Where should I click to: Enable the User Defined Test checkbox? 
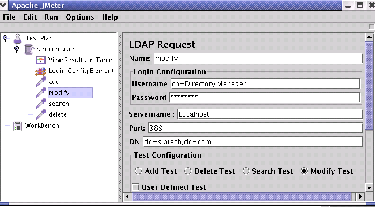click(135, 187)
